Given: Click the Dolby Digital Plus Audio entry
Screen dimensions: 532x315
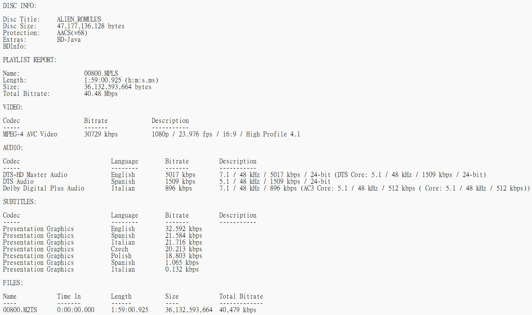Looking at the screenshot, I should (x=43, y=188).
